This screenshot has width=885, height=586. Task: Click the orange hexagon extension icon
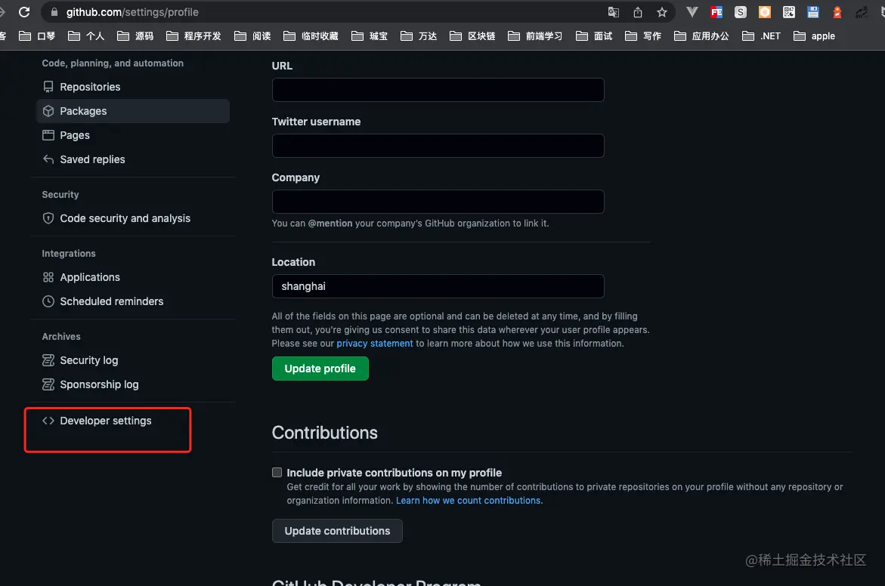(765, 12)
